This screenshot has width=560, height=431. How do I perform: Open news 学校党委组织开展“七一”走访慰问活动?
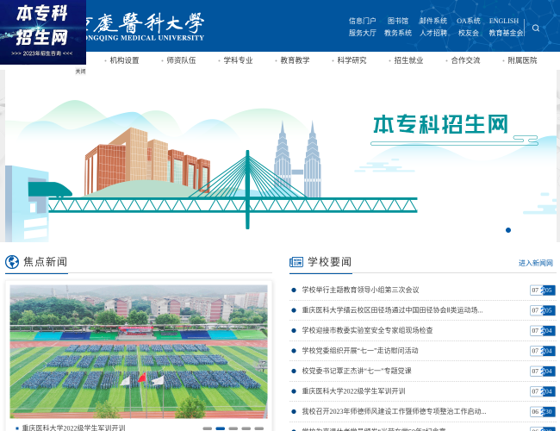pos(360,351)
